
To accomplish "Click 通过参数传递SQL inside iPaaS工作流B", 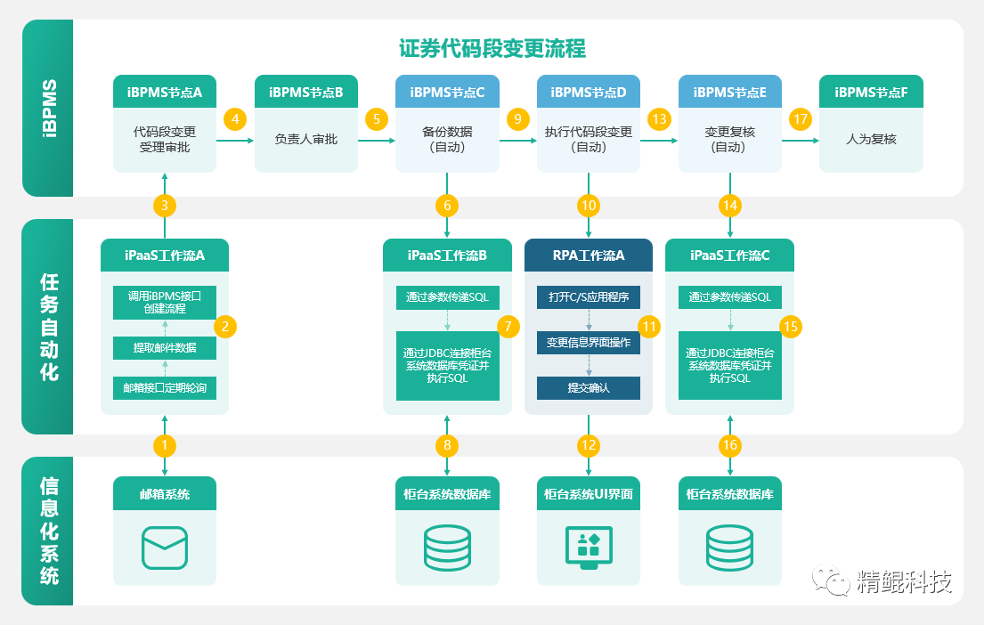I will tap(447, 296).
